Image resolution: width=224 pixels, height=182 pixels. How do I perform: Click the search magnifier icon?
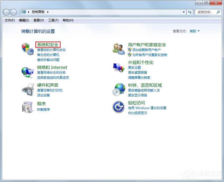point(219,12)
